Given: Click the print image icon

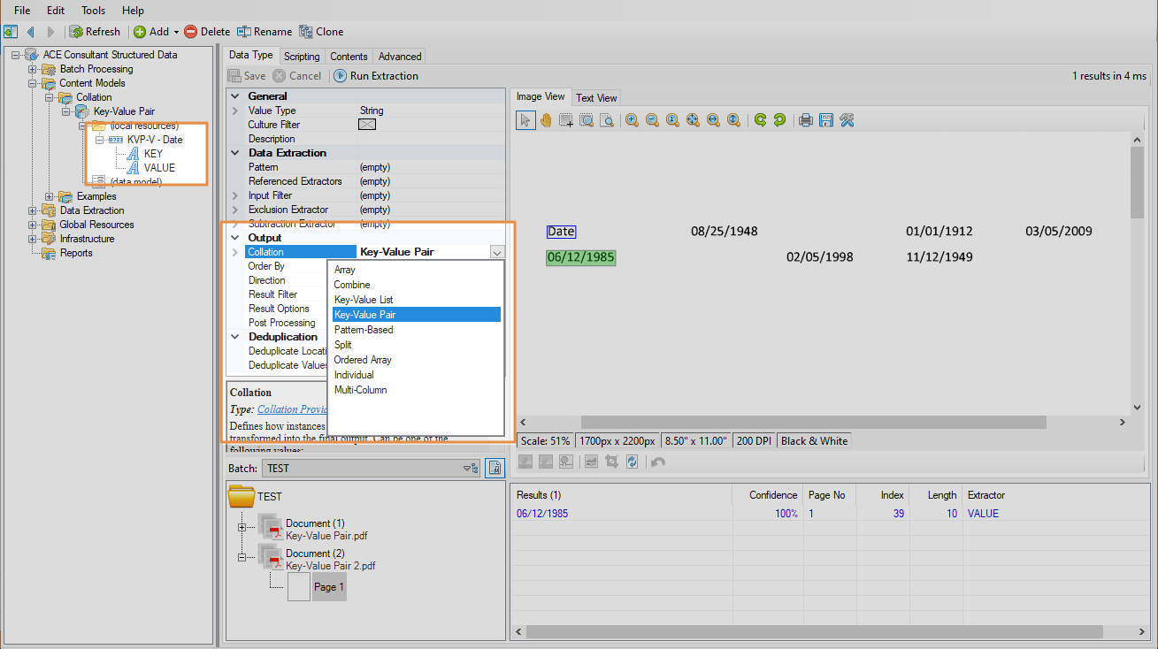Looking at the screenshot, I should click(x=806, y=120).
